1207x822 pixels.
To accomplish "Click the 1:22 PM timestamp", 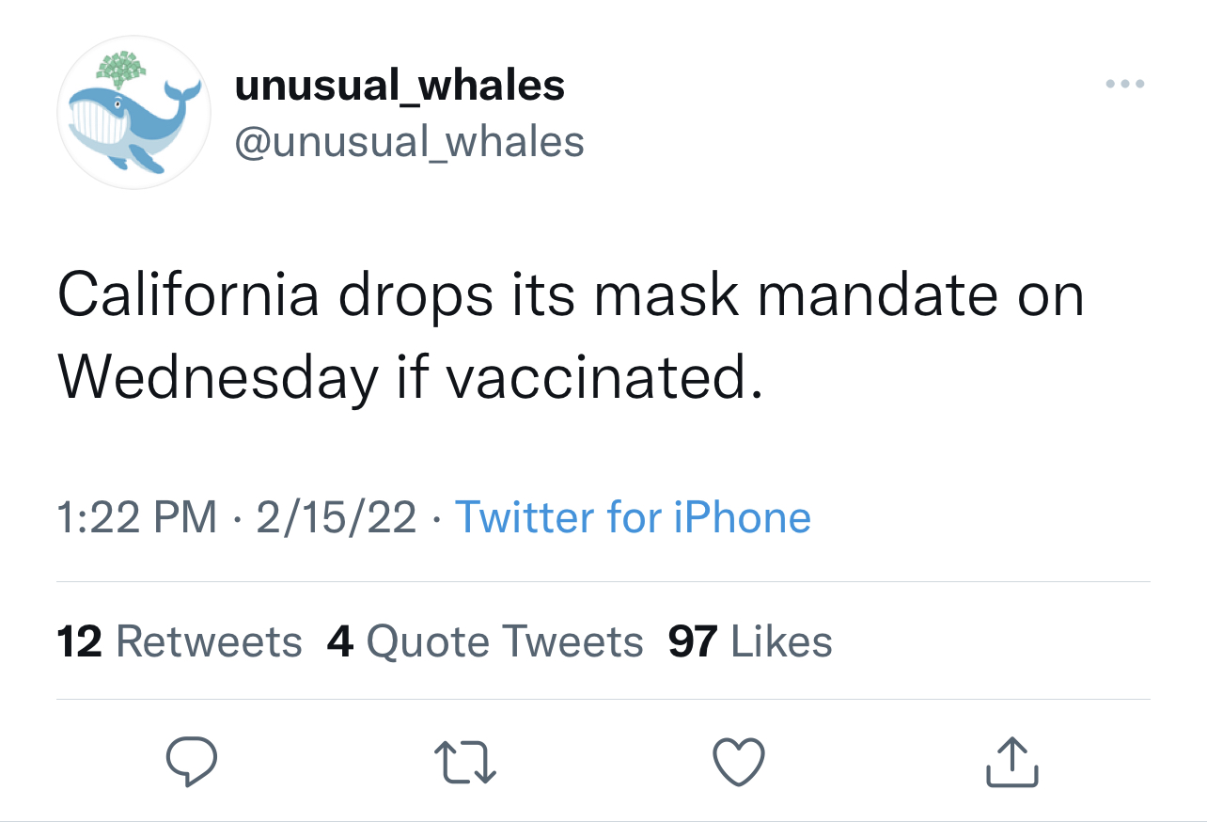I will (x=137, y=517).
